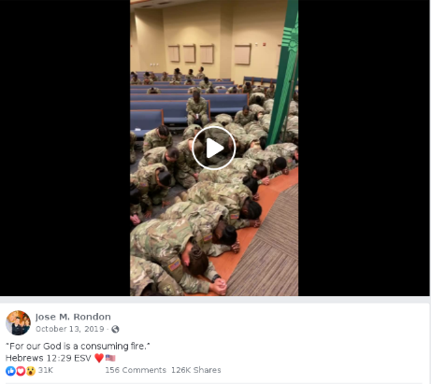Click the blue thumbs-up Like reaction icon
Viewport: 431px width, 384px height.
[10, 371]
